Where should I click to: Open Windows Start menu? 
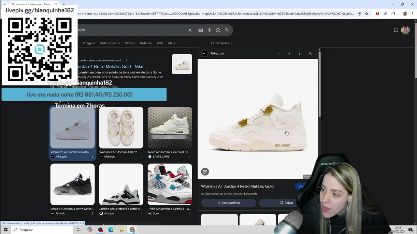pyautogui.click(x=6, y=230)
